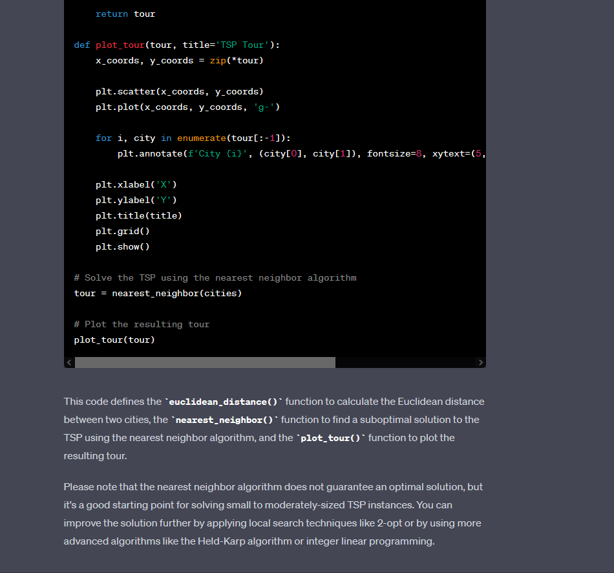
Task: Click the 'plt.title(title)' line
Action: (138, 215)
